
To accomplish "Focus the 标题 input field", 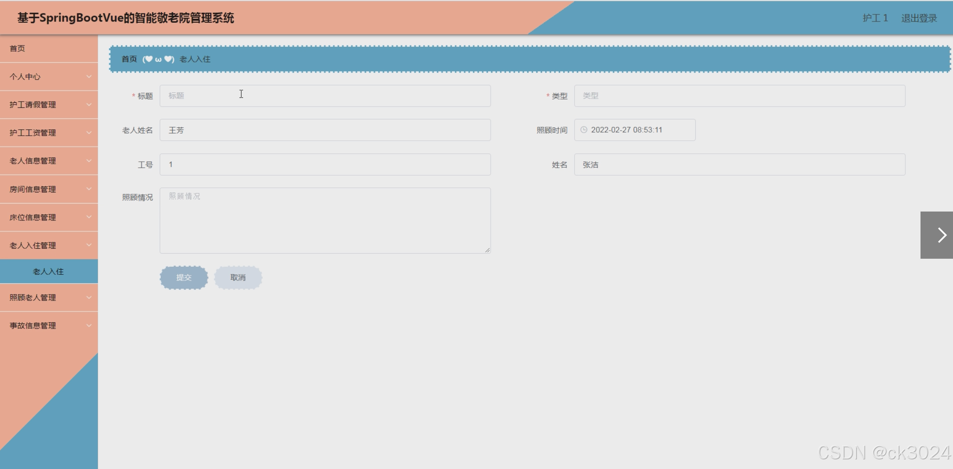I will (x=325, y=96).
